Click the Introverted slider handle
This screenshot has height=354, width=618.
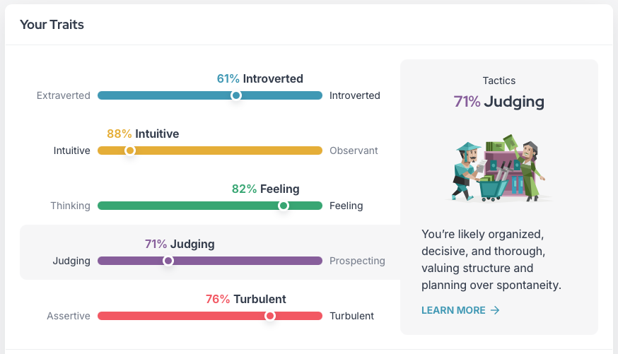[x=236, y=95]
